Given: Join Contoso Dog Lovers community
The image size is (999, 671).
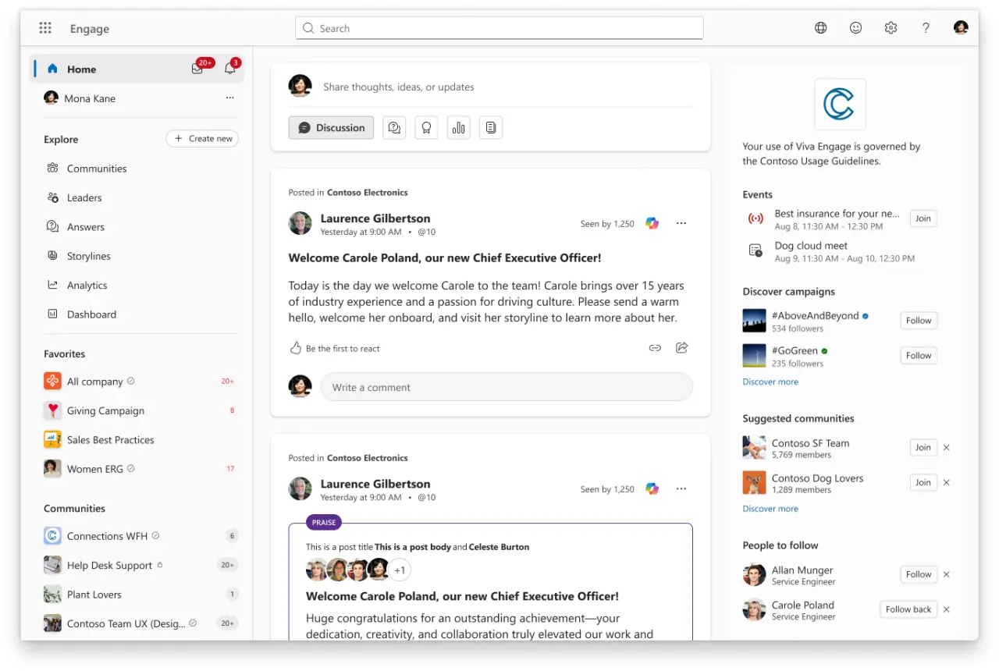Looking at the screenshot, I should [x=923, y=483].
